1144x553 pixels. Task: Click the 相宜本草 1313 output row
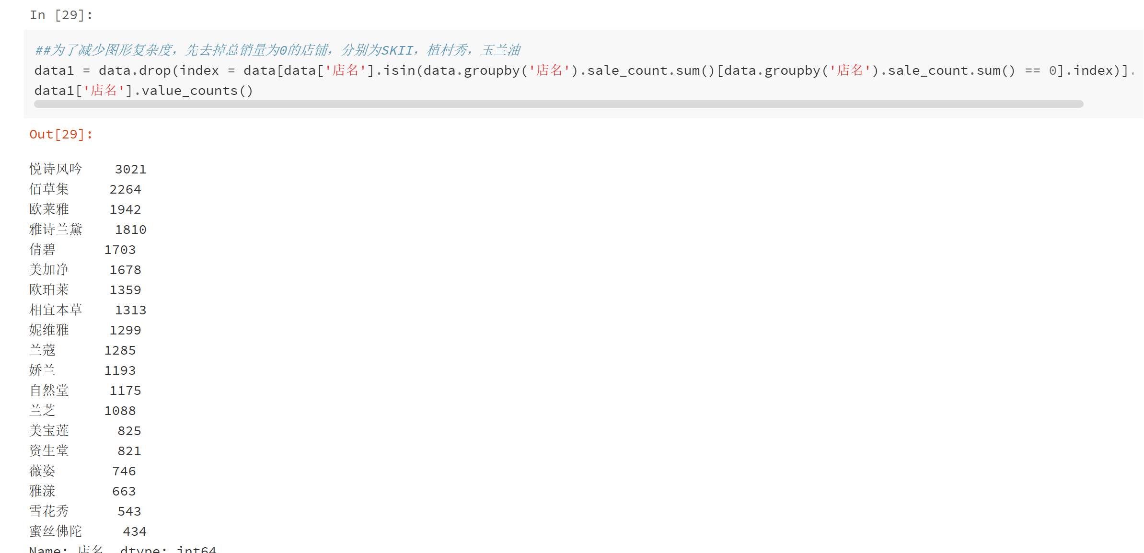[88, 310]
